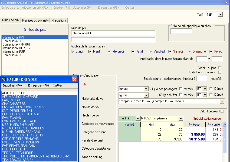
Task: Click Supprimer (F4) in flight nature dialog
Action: 12,85
